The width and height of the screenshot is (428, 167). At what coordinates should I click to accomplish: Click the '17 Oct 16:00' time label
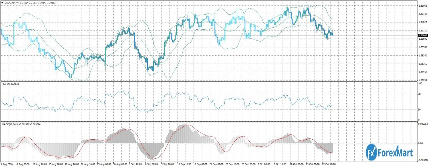[x=328, y=165]
